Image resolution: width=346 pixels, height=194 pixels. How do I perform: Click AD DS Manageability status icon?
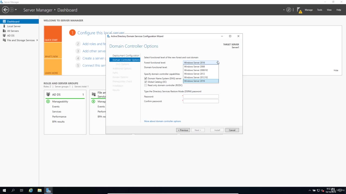48,102
